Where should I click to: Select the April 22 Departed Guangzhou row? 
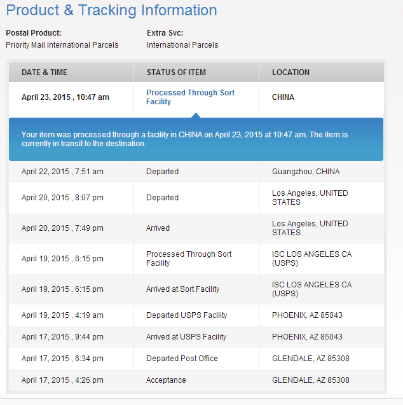pyautogui.click(x=196, y=172)
